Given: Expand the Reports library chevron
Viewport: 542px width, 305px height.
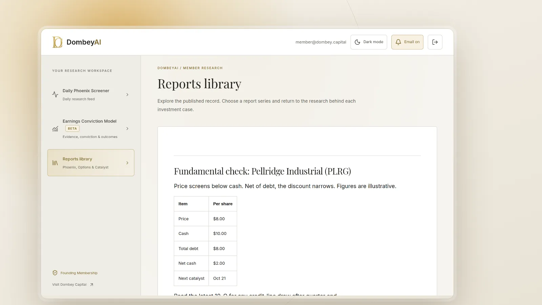Looking at the screenshot, I should [x=127, y=163].
